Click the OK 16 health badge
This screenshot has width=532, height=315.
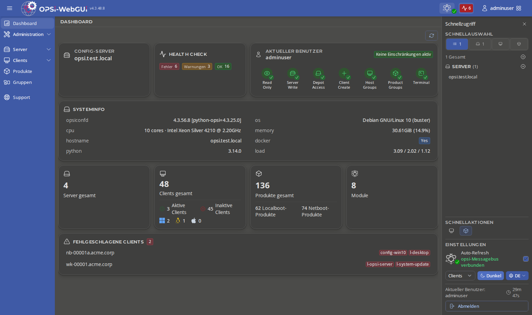(223, 66)
